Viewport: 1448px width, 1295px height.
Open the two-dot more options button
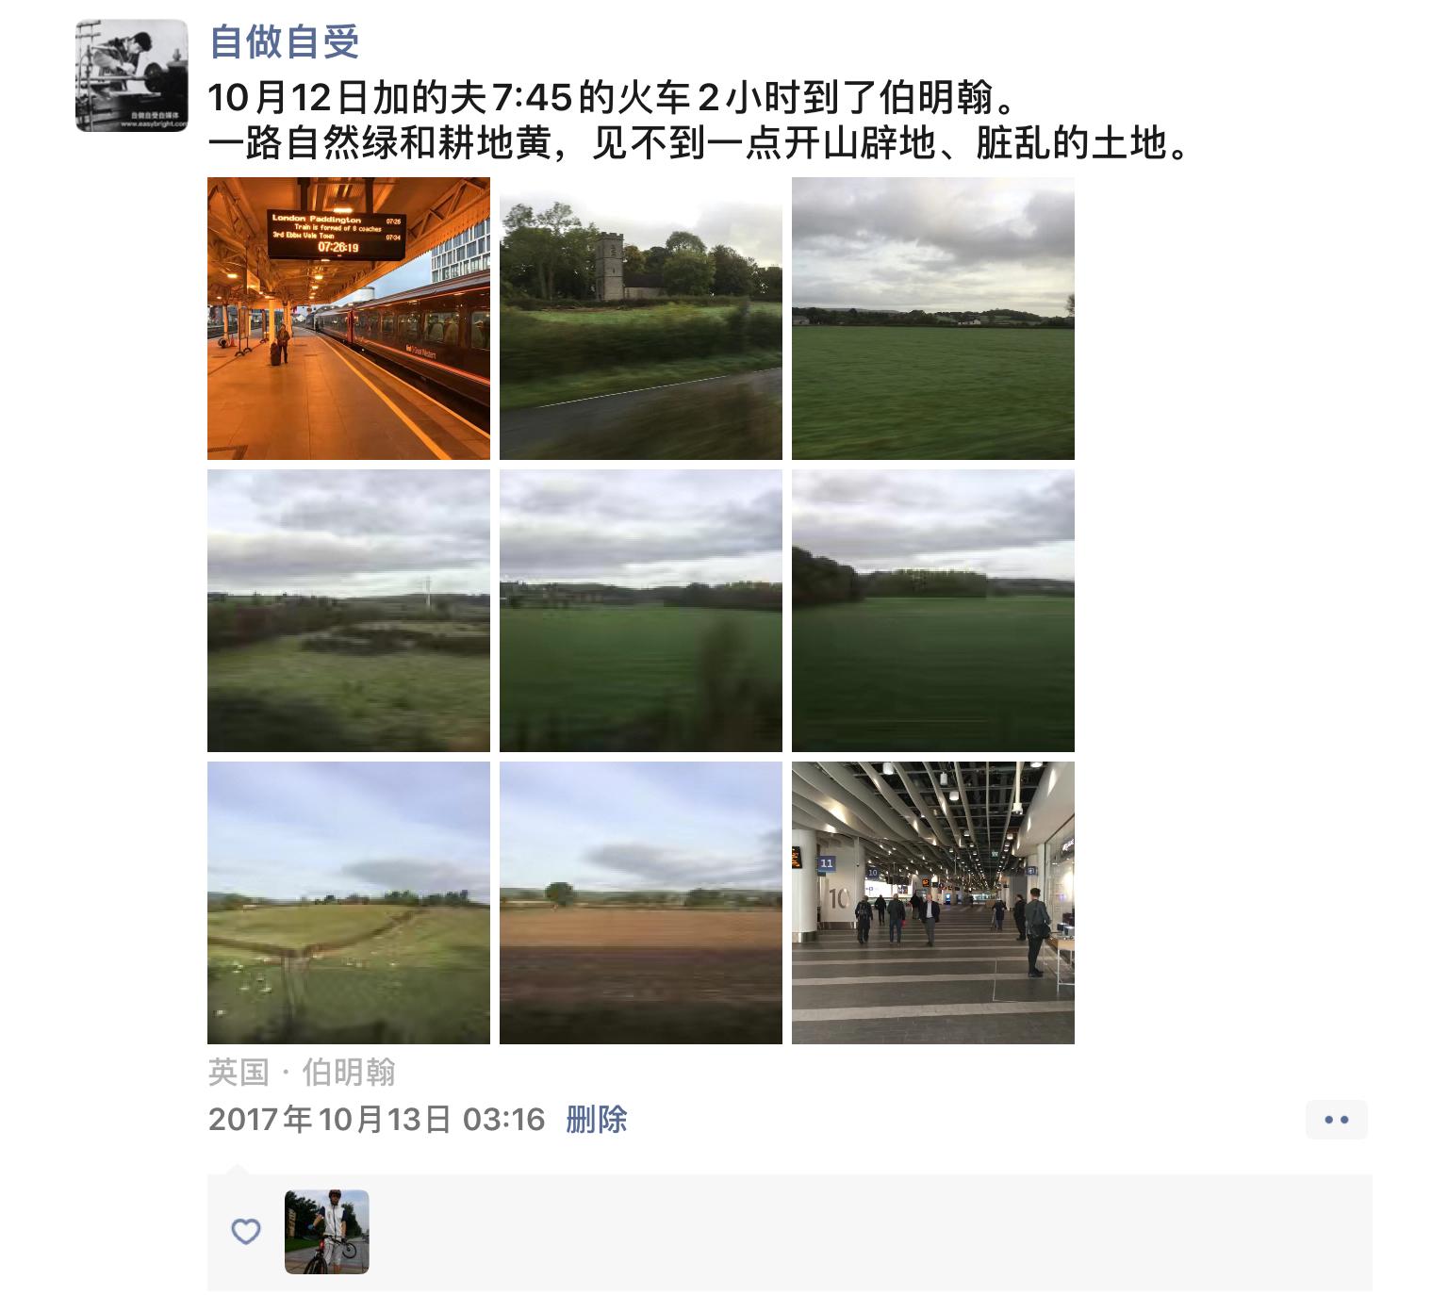coord(1337,1120)
